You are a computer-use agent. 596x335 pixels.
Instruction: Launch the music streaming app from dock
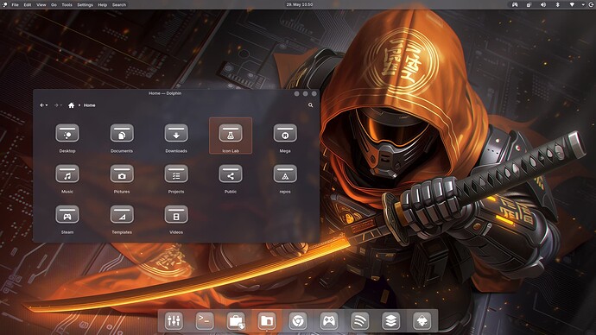360,321
